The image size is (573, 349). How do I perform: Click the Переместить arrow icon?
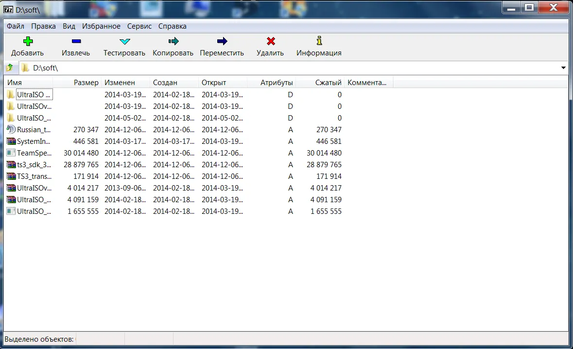tap(222, 42)
